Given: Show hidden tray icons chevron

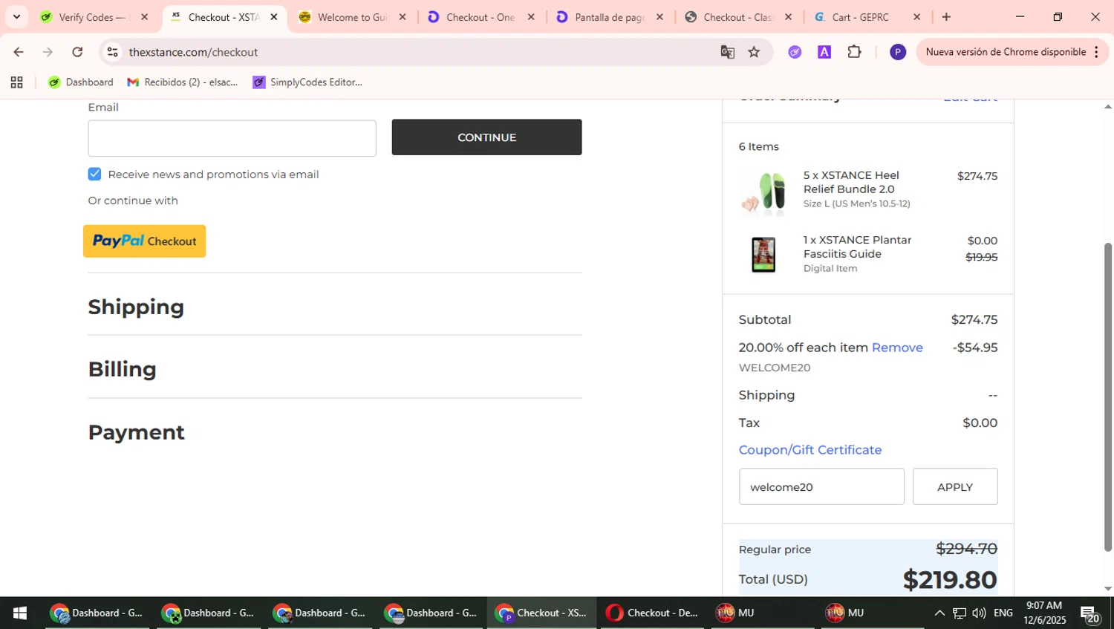Looking at the screenshot, I should (939, 613).
